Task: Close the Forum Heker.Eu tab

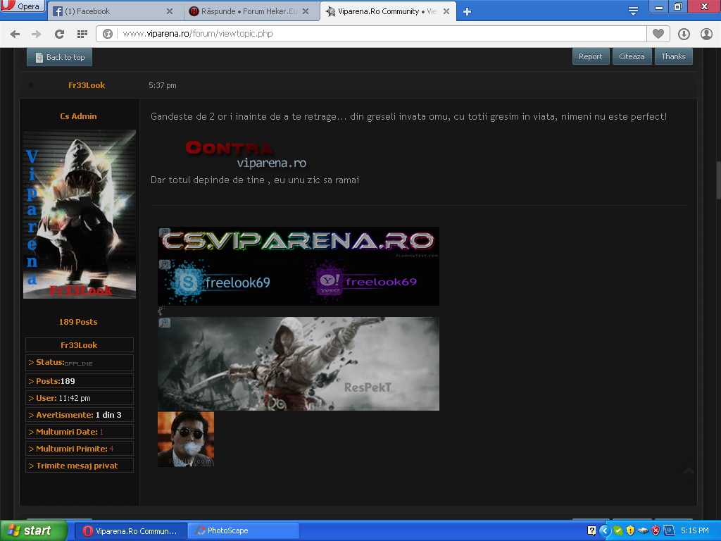Action: 306,11
